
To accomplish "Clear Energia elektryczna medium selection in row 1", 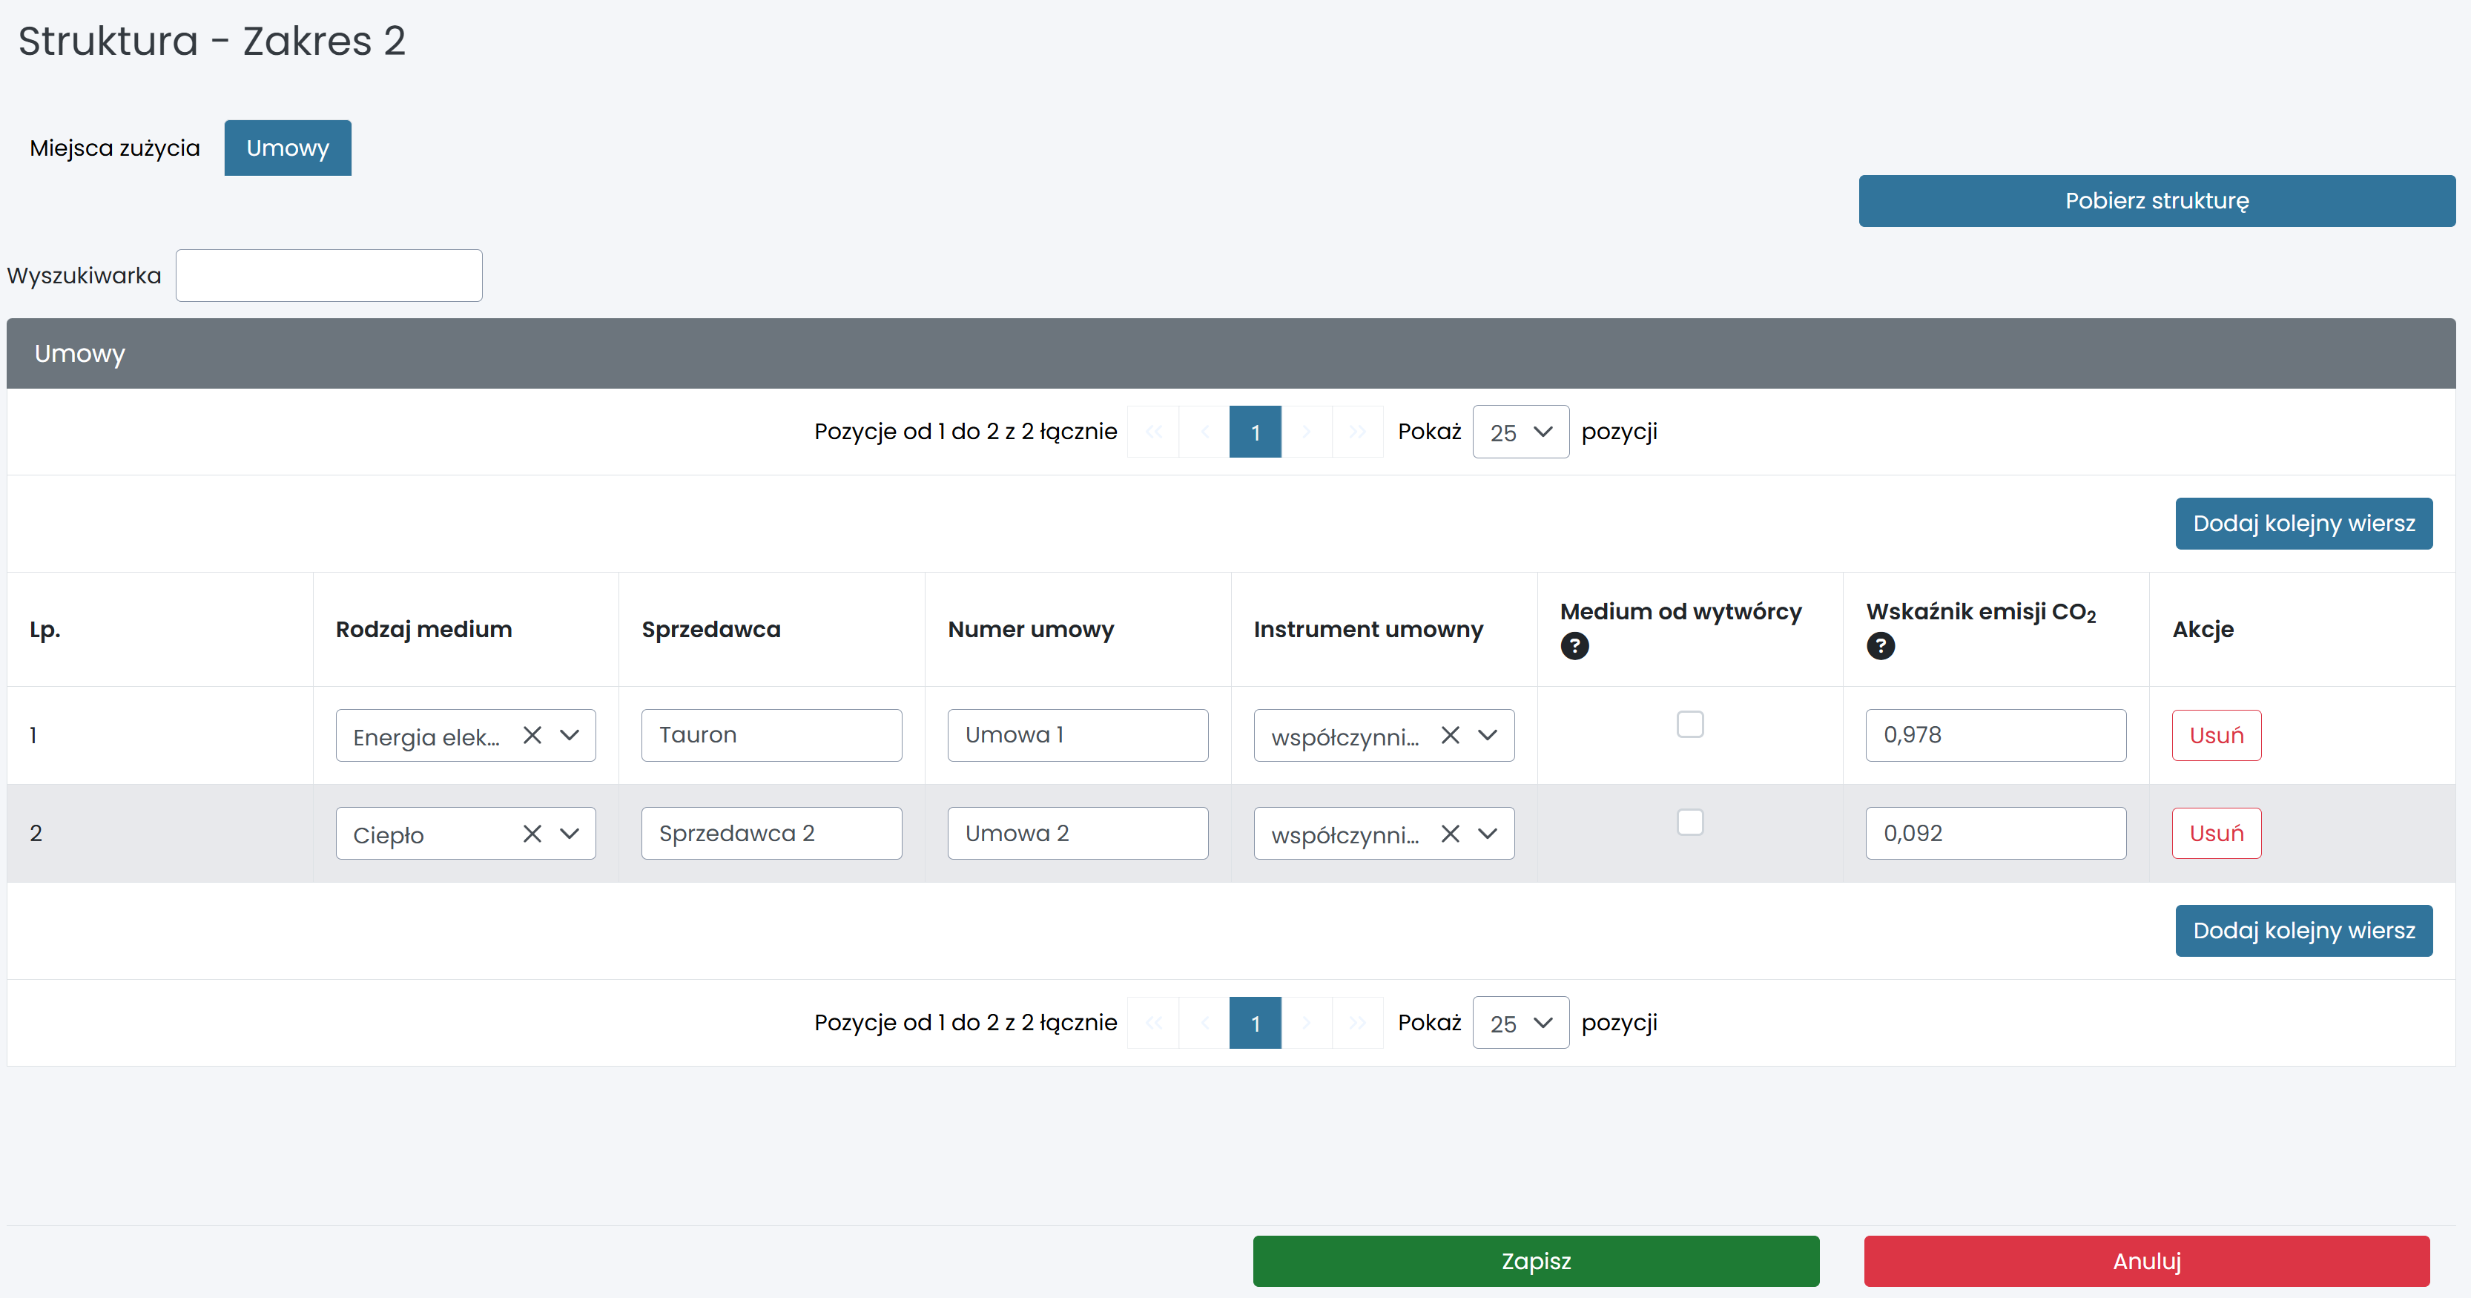I will tap(532, 735).
